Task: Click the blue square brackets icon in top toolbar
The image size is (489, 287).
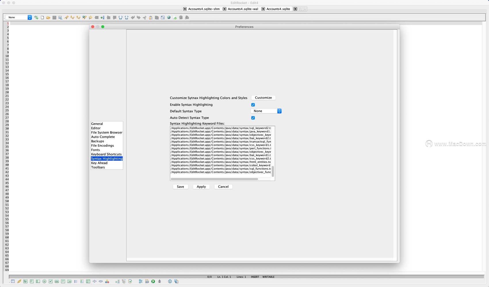Action: tap(121, 18)
